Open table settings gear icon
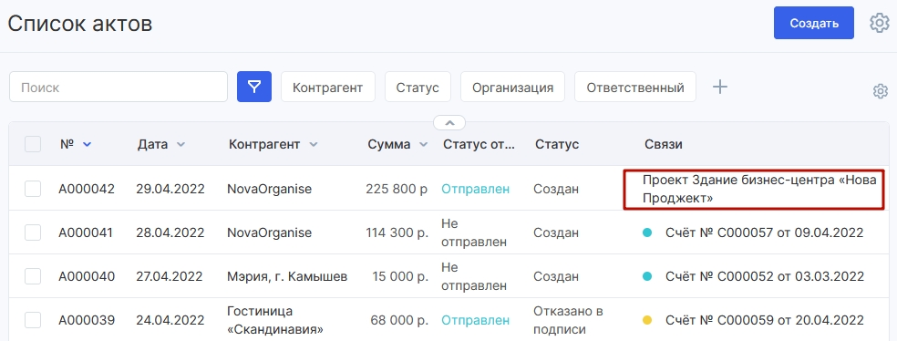The height and width of the screenshot is (341, 897). click(x=880, y=91)
